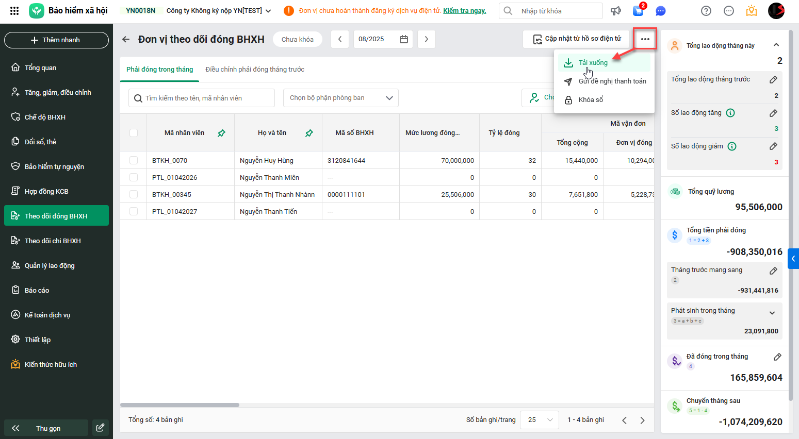Click the three-dot more options button
The width and height of the screenshot is (799, 439).
point(645,39)
